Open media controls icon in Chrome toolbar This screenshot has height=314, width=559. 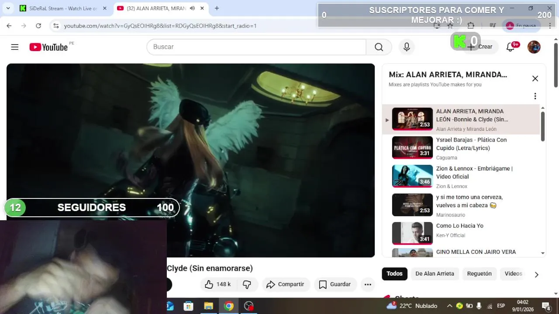click(493, 26)
